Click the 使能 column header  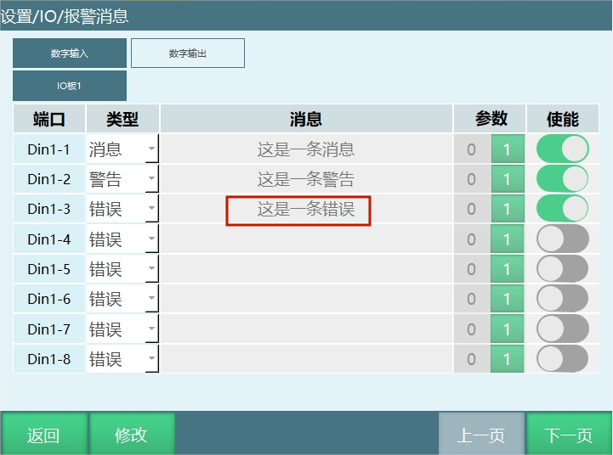click(563, 119)
